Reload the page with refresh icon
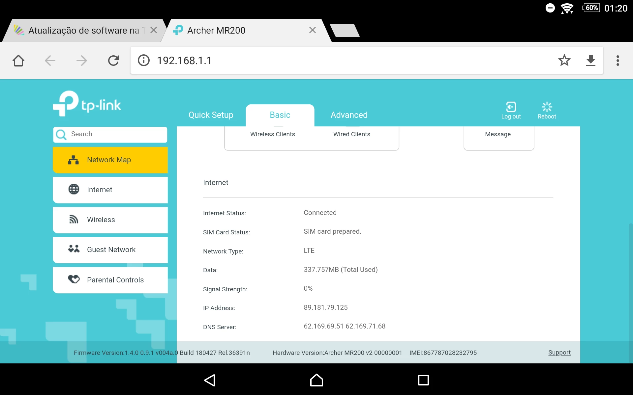Viewport: 633px width, 395px height. (113, 61)
